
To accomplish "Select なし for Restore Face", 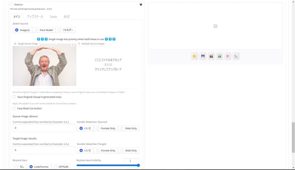I will tap(20, 167).
